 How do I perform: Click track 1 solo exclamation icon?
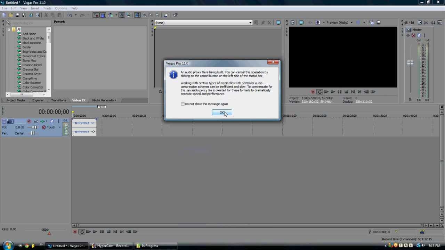(58, 121)
